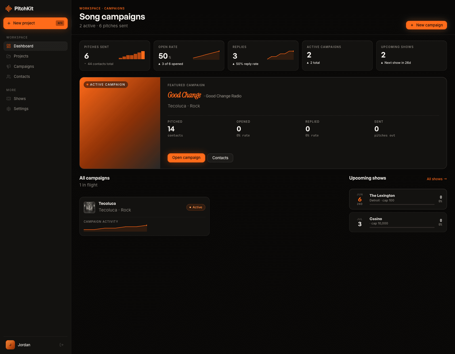The width and height of the screenshot is (455, 354).
Task: Click the Open Rate trend sparkline
Action: (206, 55)
